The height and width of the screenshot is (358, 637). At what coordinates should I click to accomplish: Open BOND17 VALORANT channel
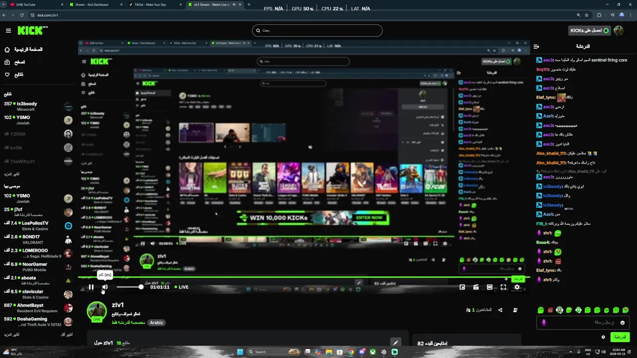coord(38,240)
